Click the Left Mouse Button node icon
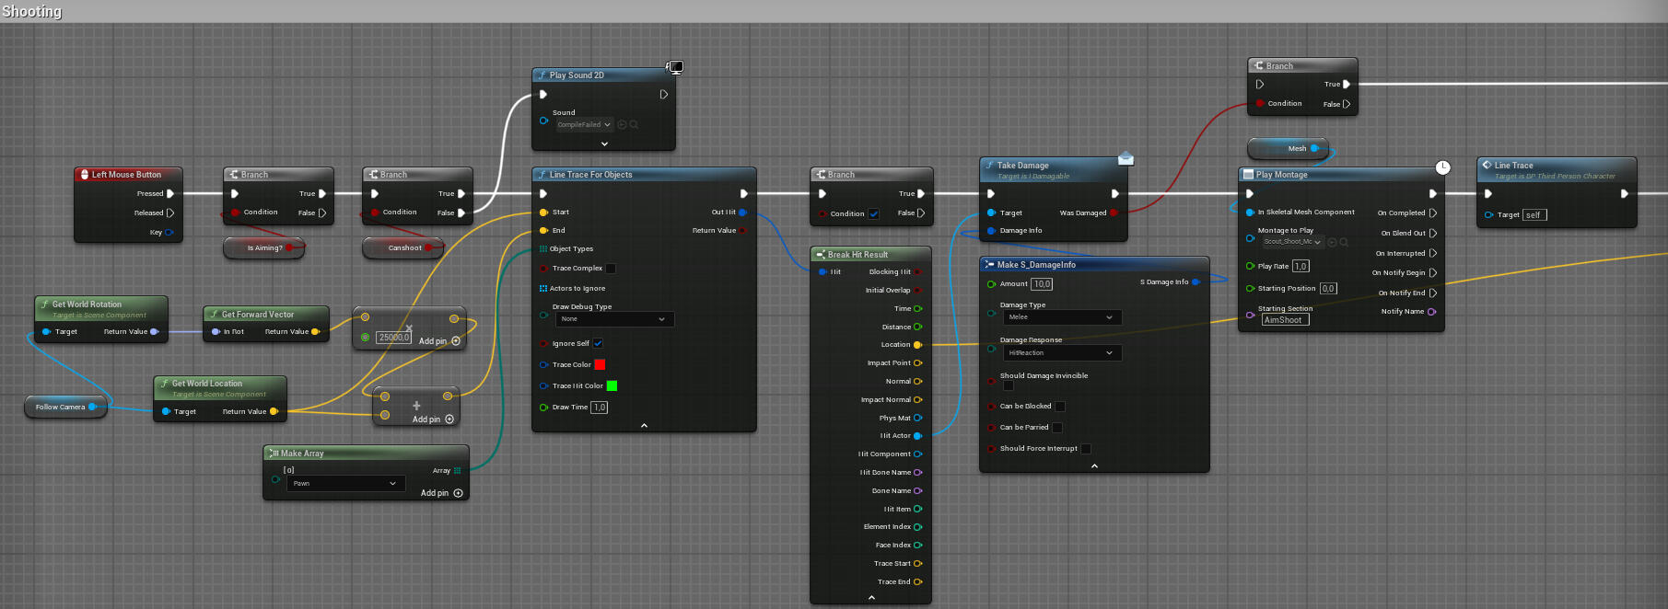 (x=84, y=175)
